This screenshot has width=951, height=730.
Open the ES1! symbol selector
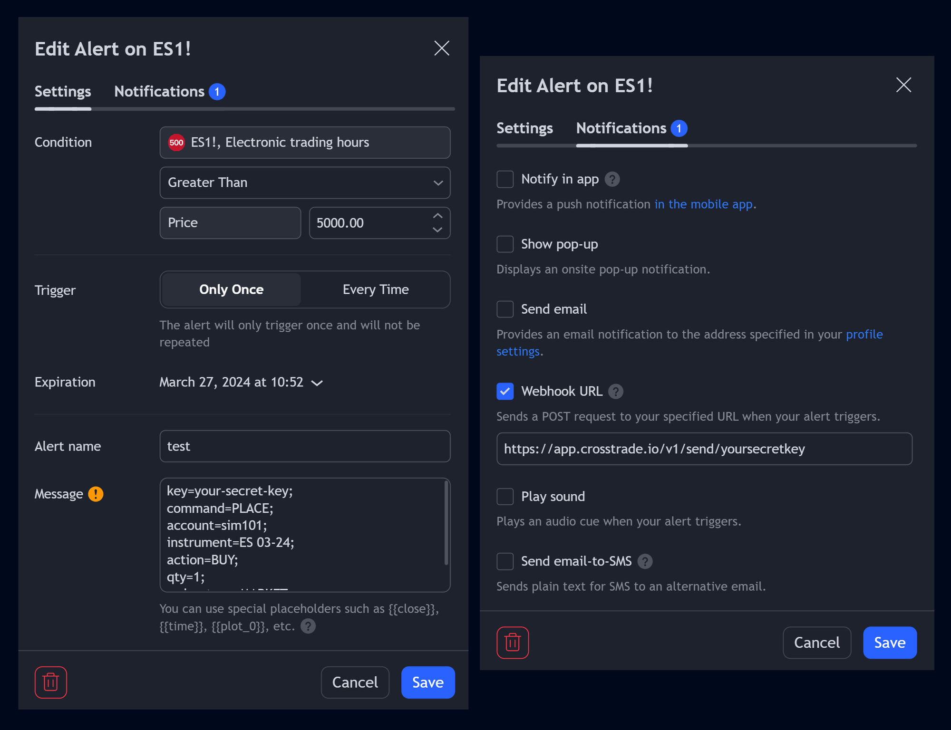[x=305, y=142]
